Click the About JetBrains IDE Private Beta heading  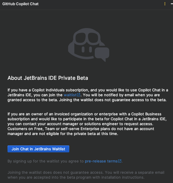[48, 78]
